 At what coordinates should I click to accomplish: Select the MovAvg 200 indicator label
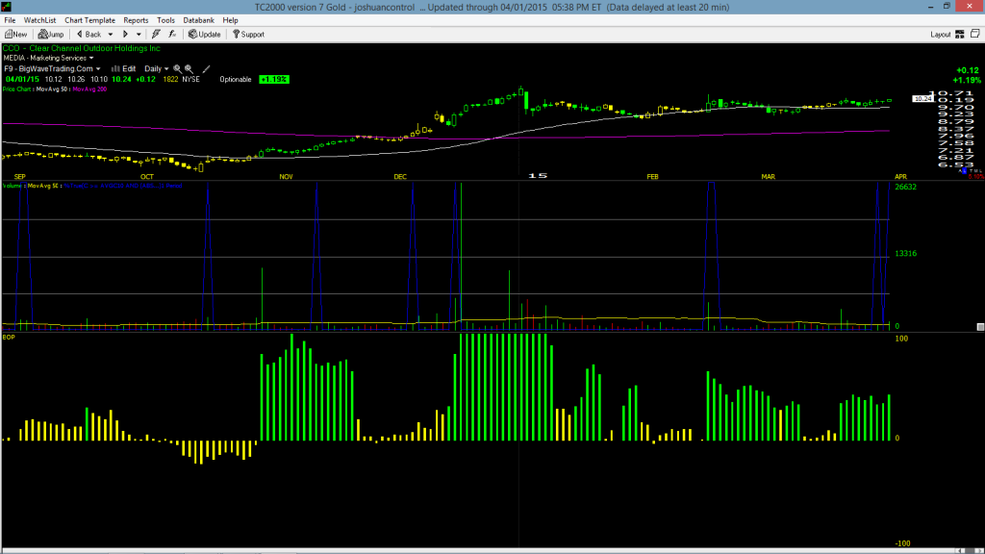pyautogui.click(x=89, y=89)
